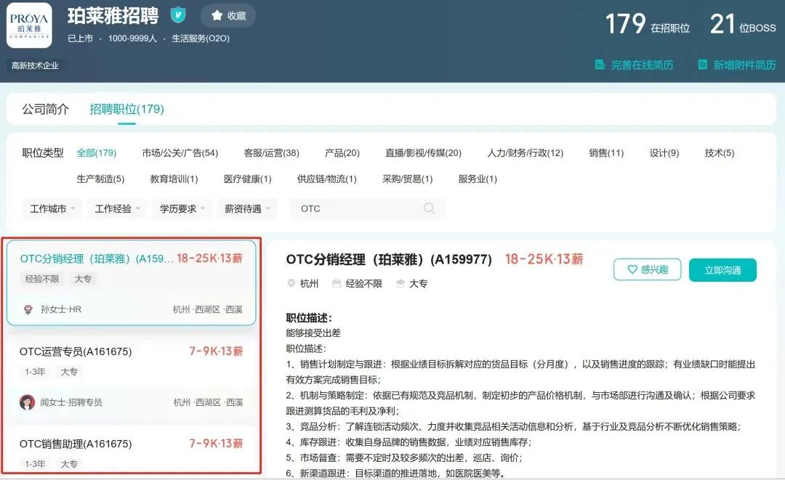
Task: Select OTC分销经理 job card in list
Action: click(131, 282)
